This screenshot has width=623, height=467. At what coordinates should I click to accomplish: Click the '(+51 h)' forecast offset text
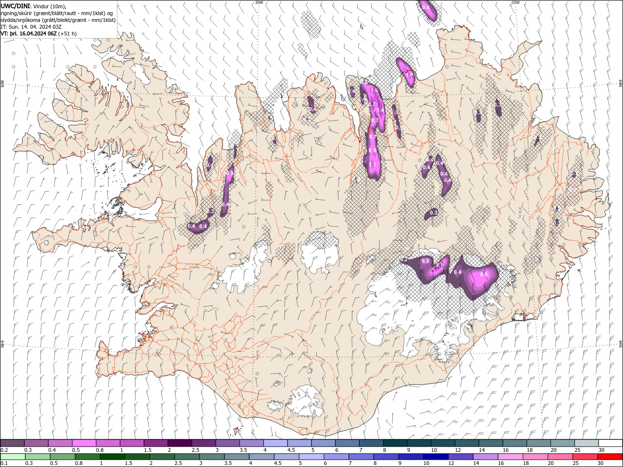[67, 34]
